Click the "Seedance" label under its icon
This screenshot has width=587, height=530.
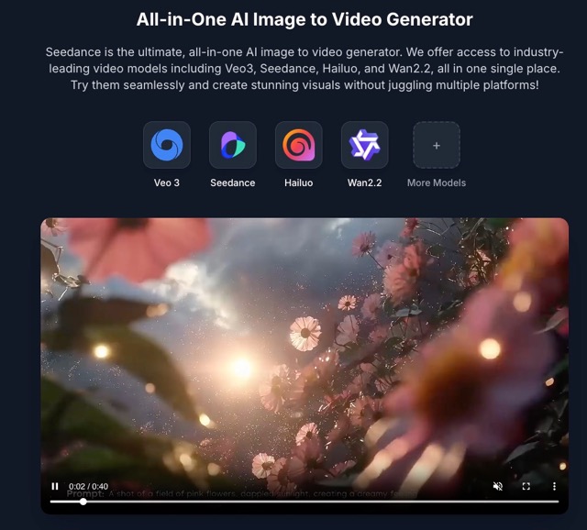(233, 182)
